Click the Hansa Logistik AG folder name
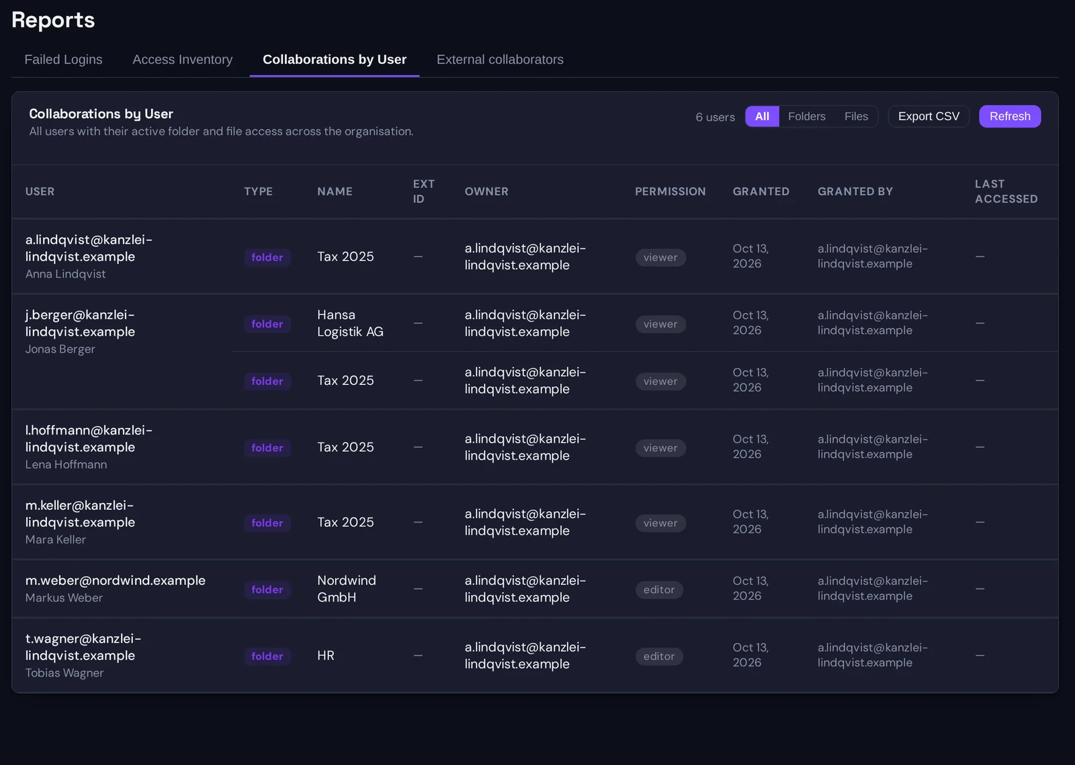Screen dimensions: 1075x765 [350, 323]
